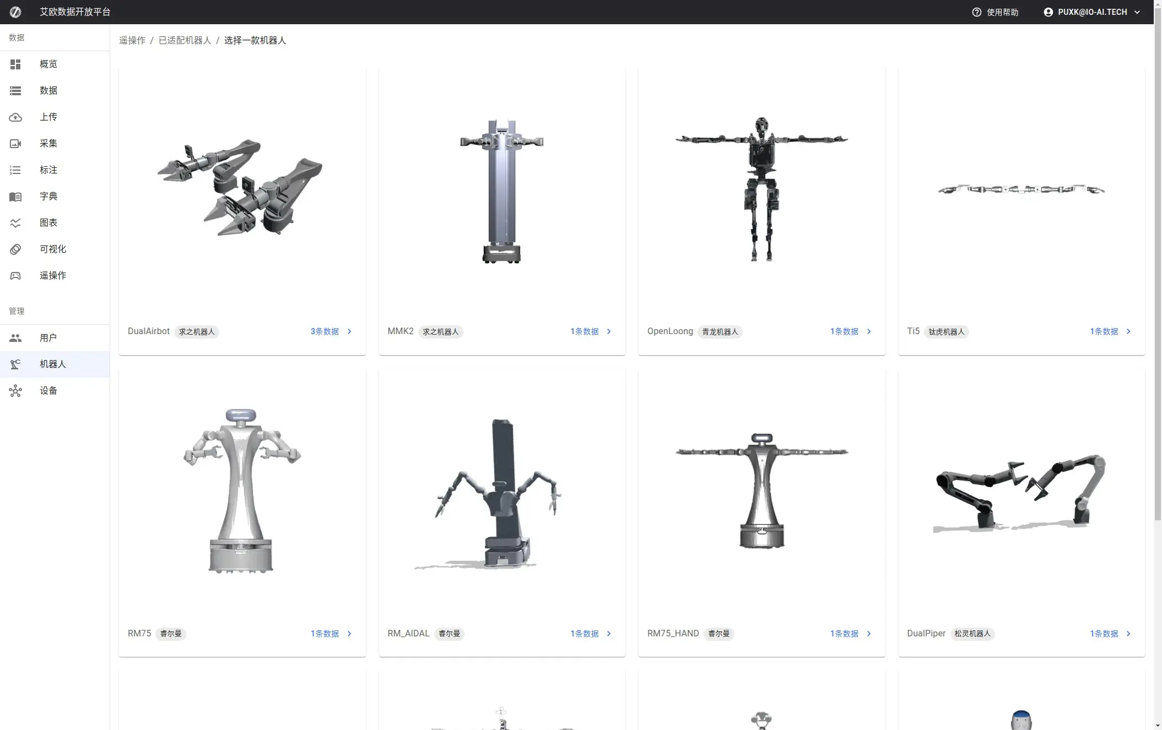
Task: Click chevron next to DualAirbot's 3条数据
Action: [349, 331]
